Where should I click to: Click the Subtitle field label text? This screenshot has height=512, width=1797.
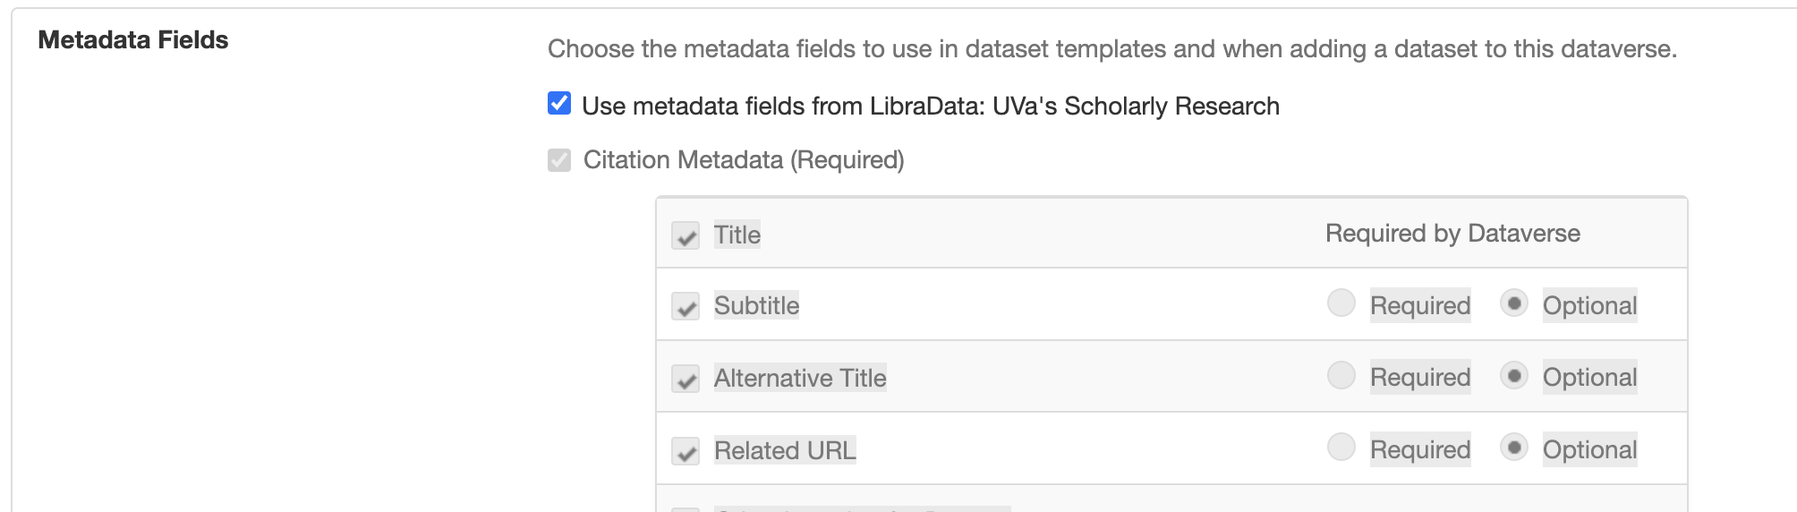tap(756, 306)
